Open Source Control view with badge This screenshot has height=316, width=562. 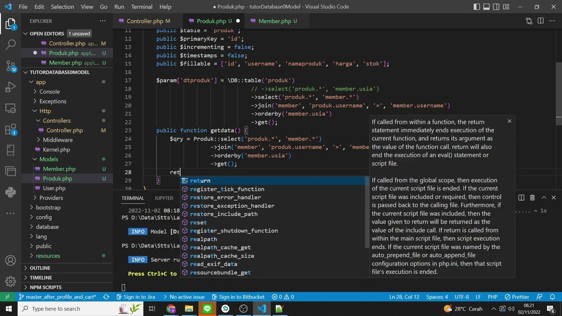click(x=11, y=65)
